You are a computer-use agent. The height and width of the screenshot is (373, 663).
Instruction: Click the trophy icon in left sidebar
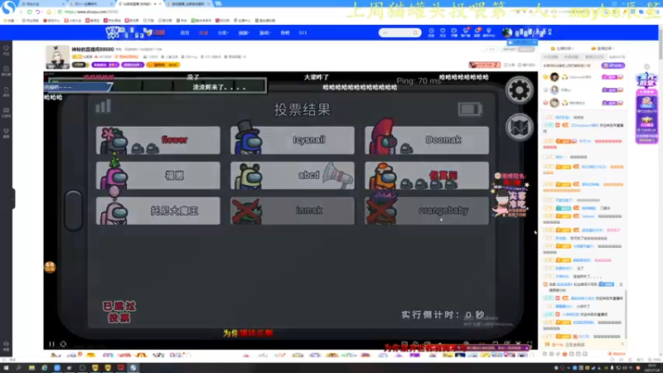tap(6, 133)
